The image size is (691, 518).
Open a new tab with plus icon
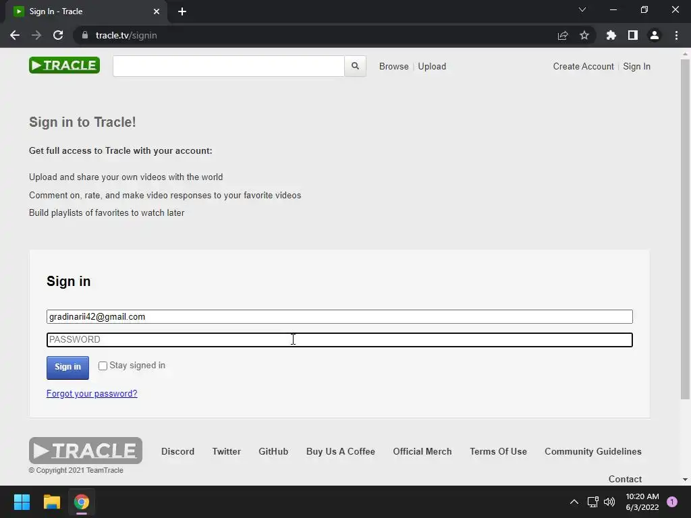(182, 11)
